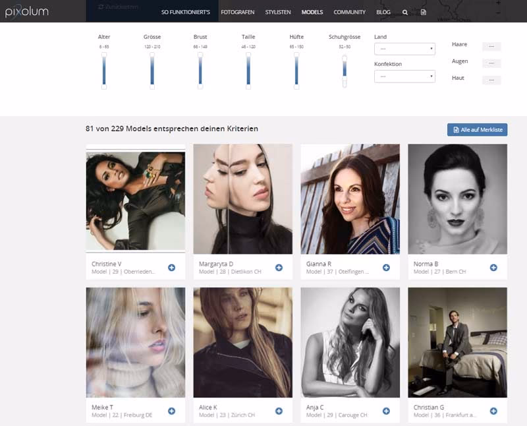Open the Community menu item
This screenshot has height=426, width=527.
click(x=349, y=12)
